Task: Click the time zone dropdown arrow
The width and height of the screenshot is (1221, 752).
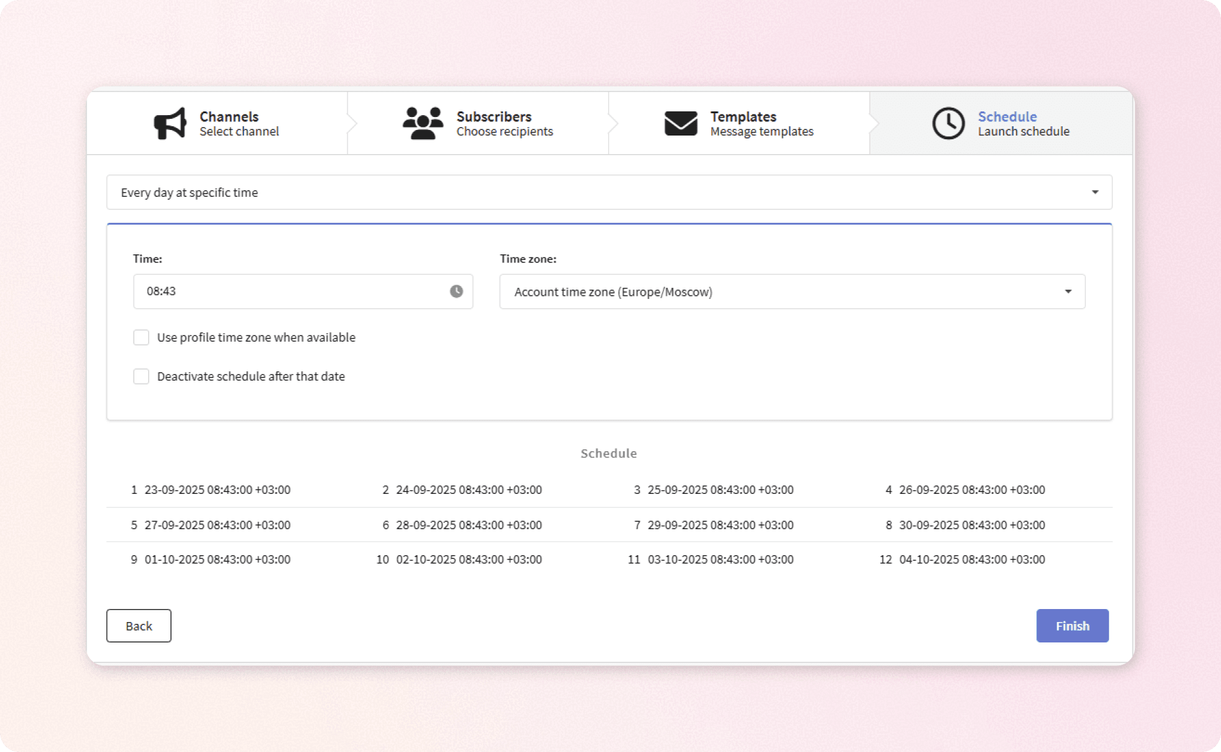Action: pos(1068,292)
